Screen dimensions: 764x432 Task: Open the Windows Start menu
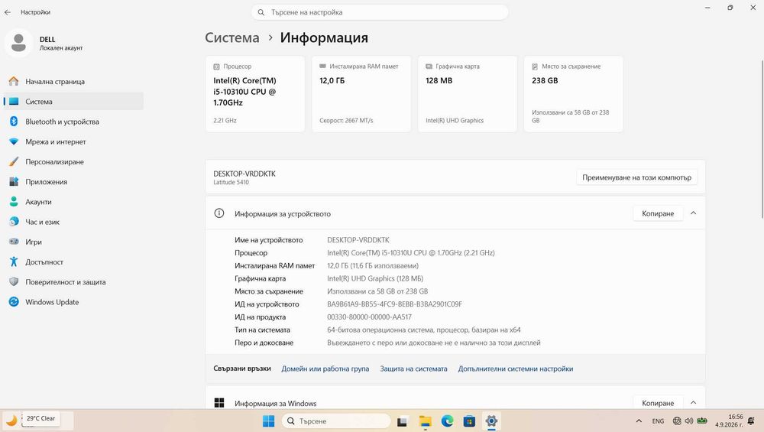point(268,421)
